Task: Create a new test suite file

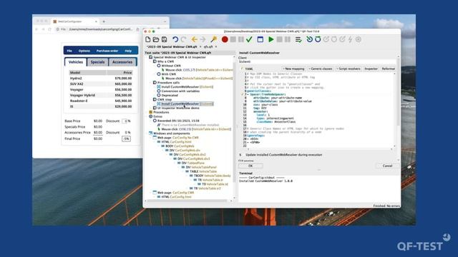Action: [148, 39]
